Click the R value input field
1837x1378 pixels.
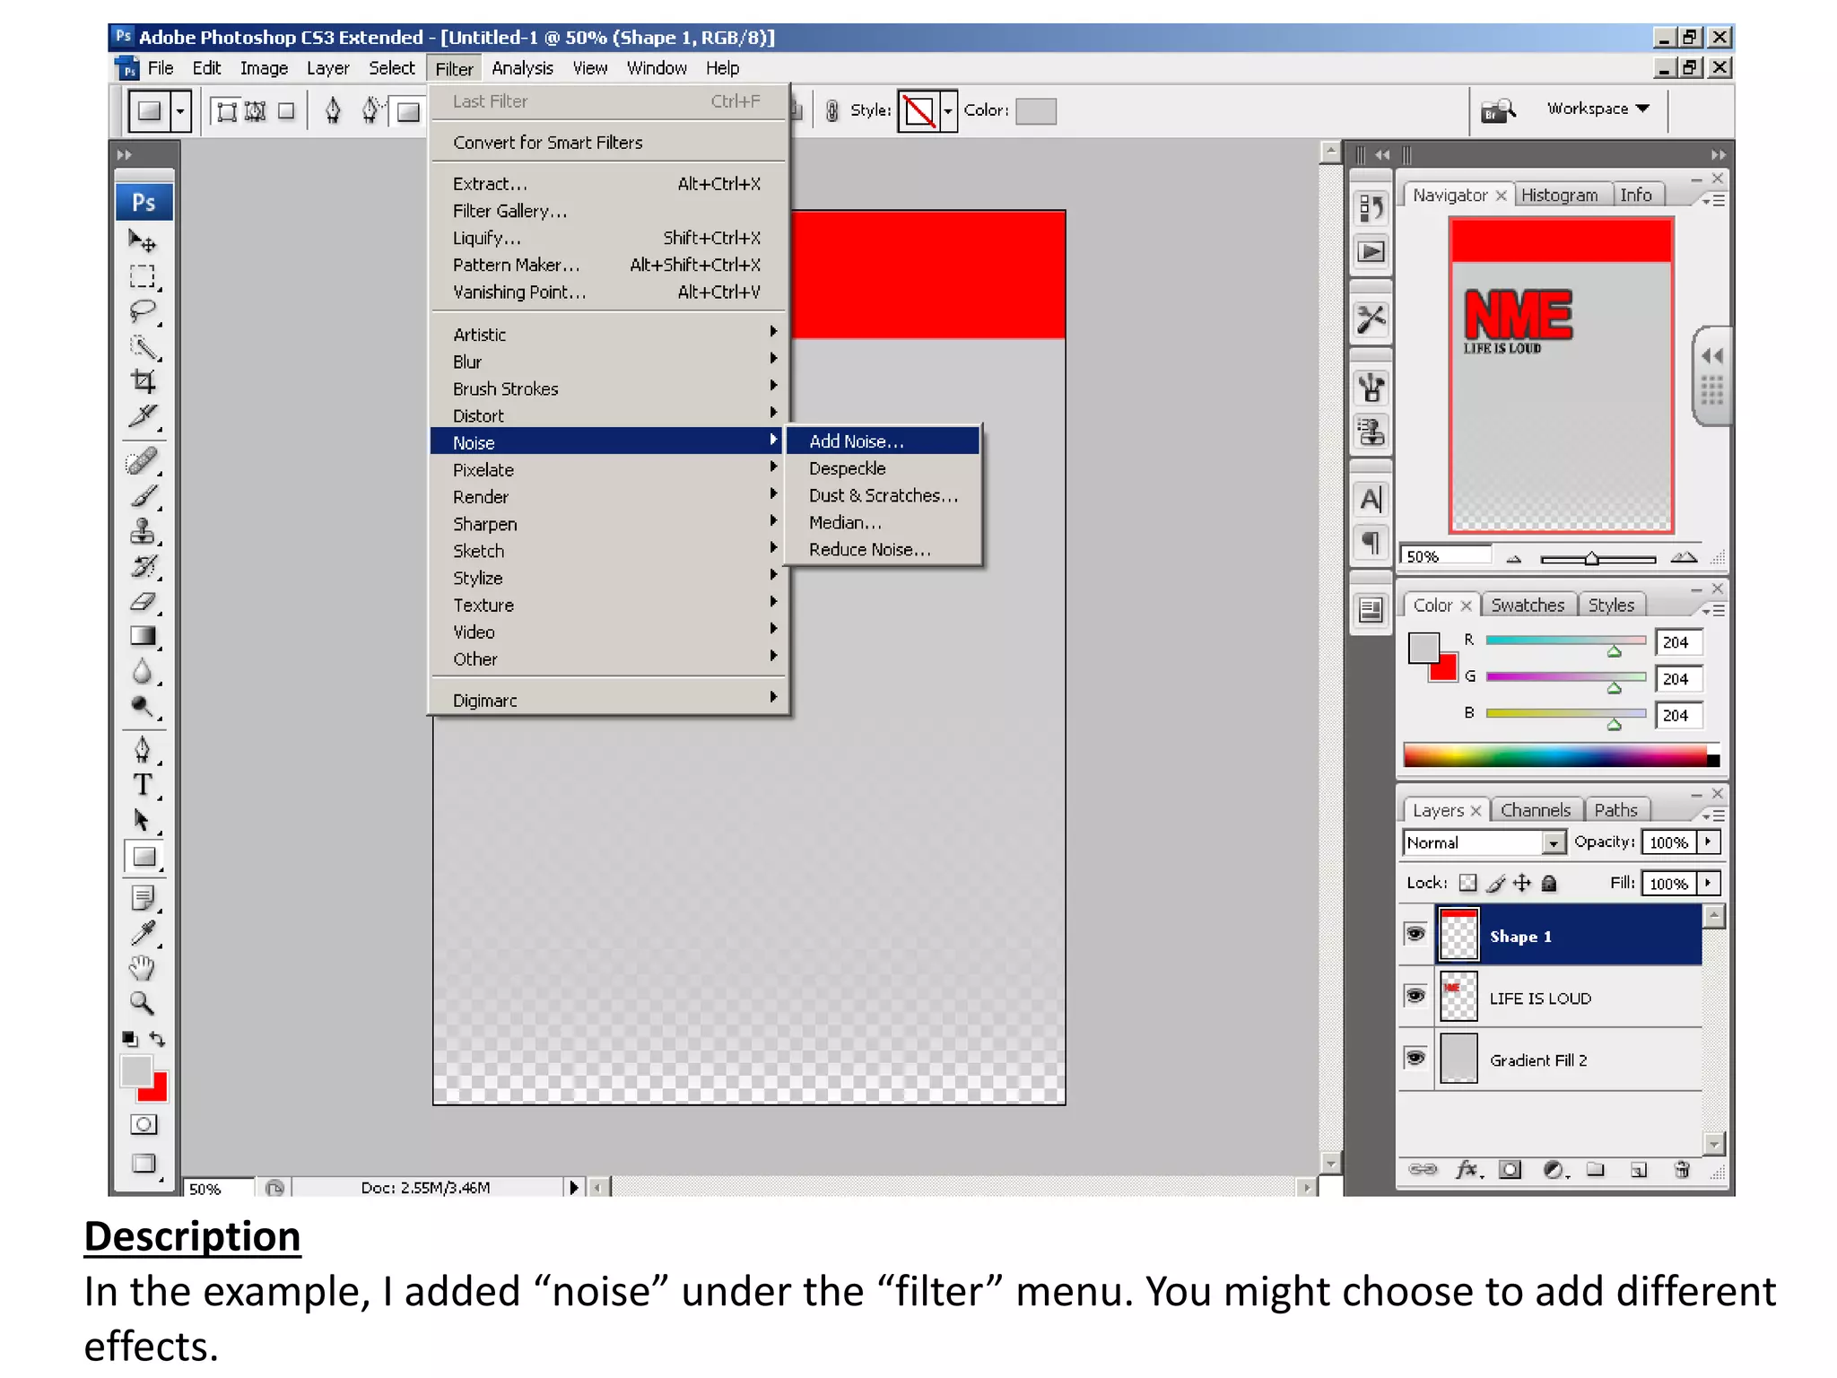(1679, 642)
